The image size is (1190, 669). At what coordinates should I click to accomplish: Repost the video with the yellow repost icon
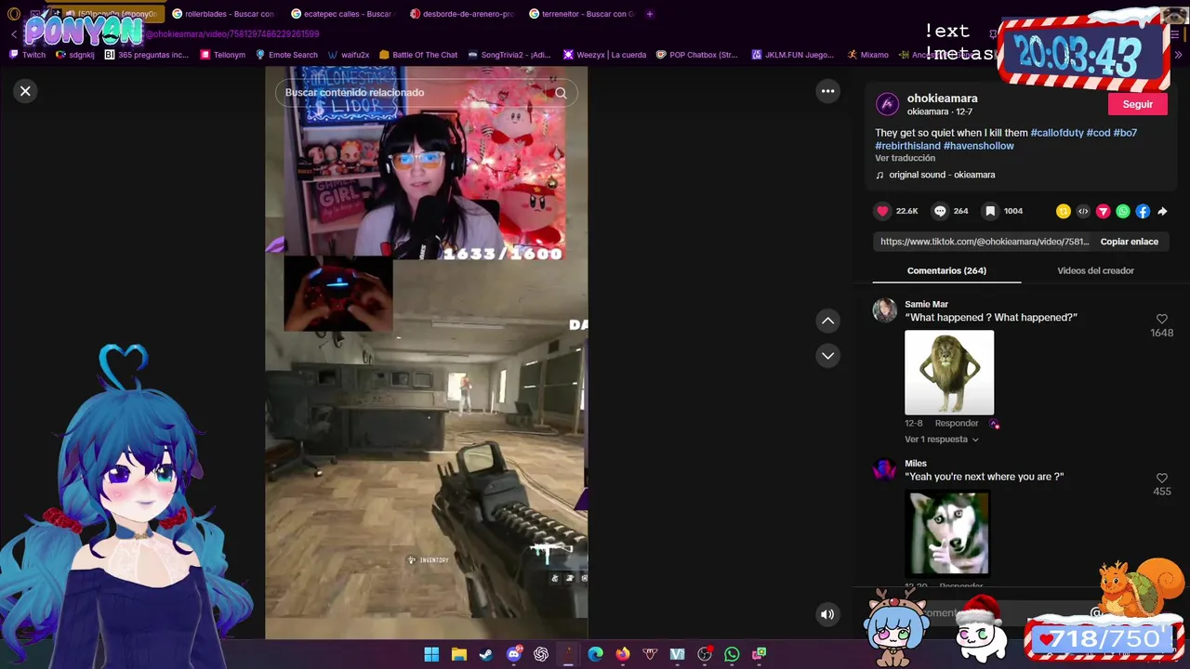(1064, 211)
